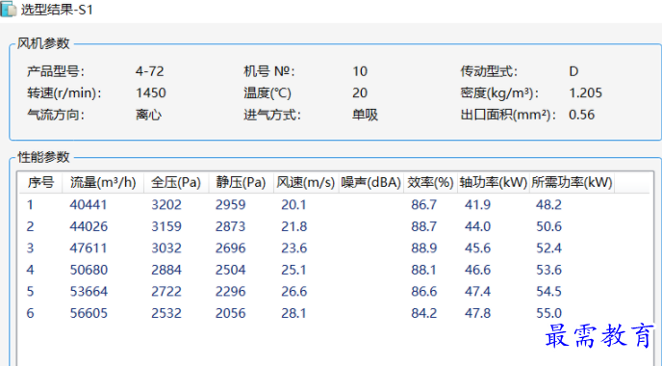Sort by 流量(m³/h) column header
This screenshot has width=662, height=366.
pyautogui.click(x=103, y=183)
